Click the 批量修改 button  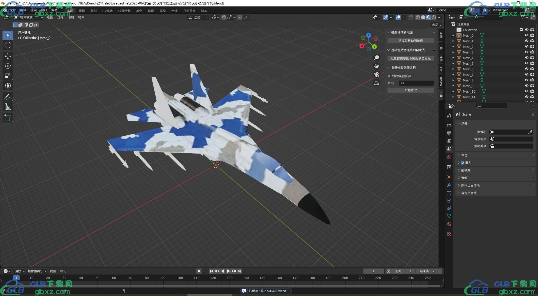411,90
